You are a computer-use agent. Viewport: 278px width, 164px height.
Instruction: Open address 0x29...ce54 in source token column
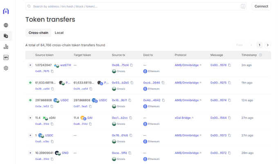[43, 89]
